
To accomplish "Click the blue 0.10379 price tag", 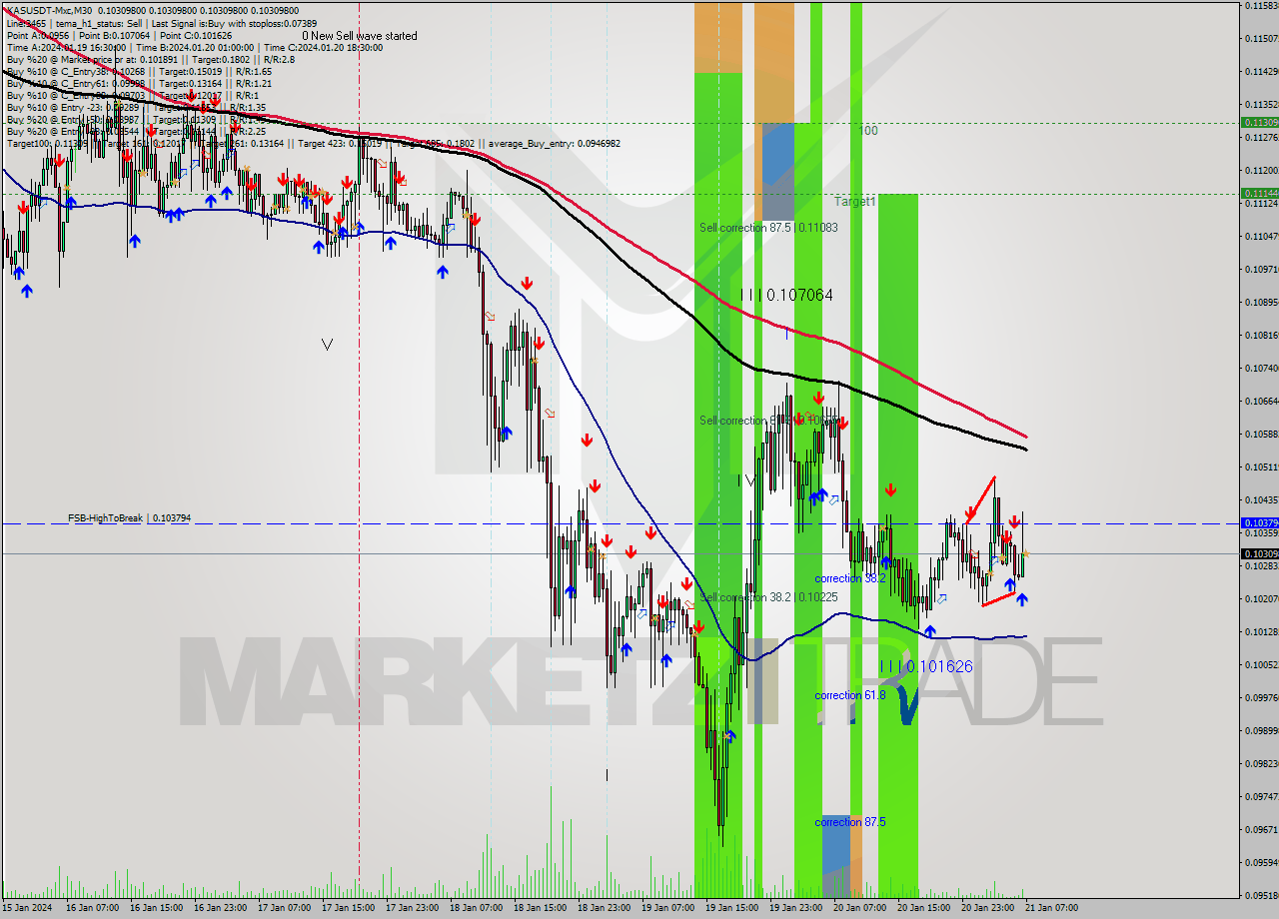I will click(1258, 522).
